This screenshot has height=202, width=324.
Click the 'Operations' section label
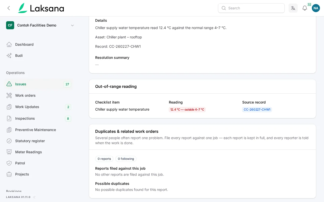[x=15, y=73]
